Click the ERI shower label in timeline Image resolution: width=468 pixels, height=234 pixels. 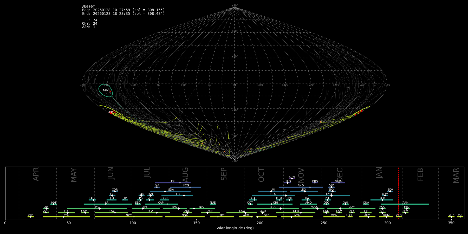point(173,181)
